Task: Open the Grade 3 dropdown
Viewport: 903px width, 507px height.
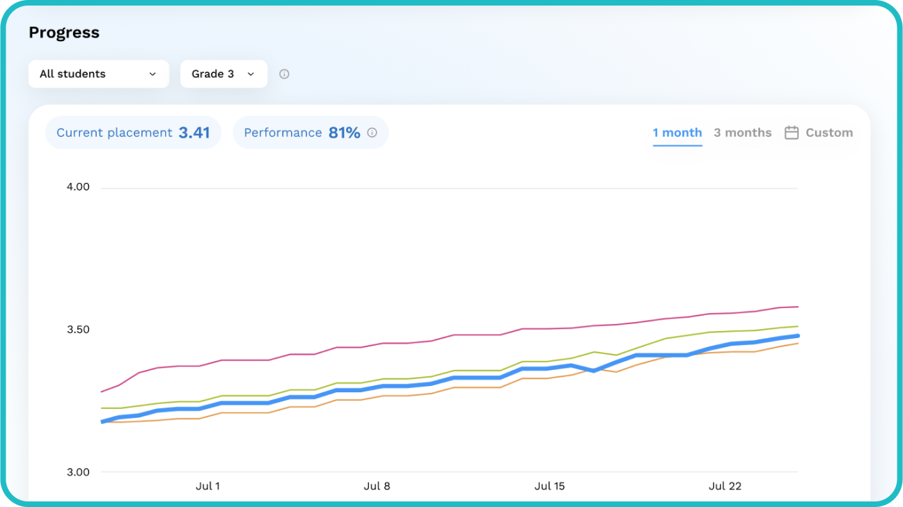Action: (223, 74)
